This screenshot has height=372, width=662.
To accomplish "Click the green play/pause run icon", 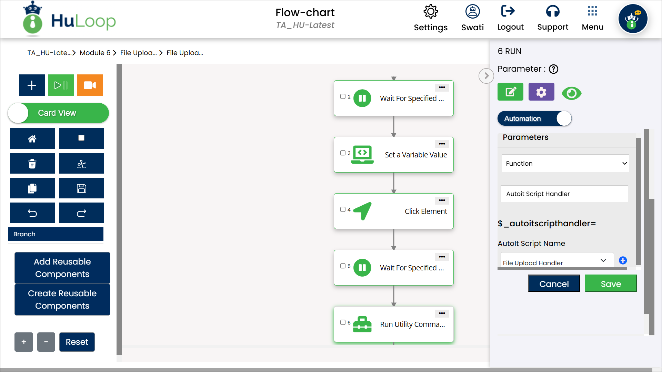I will click(x=61, y=85).
